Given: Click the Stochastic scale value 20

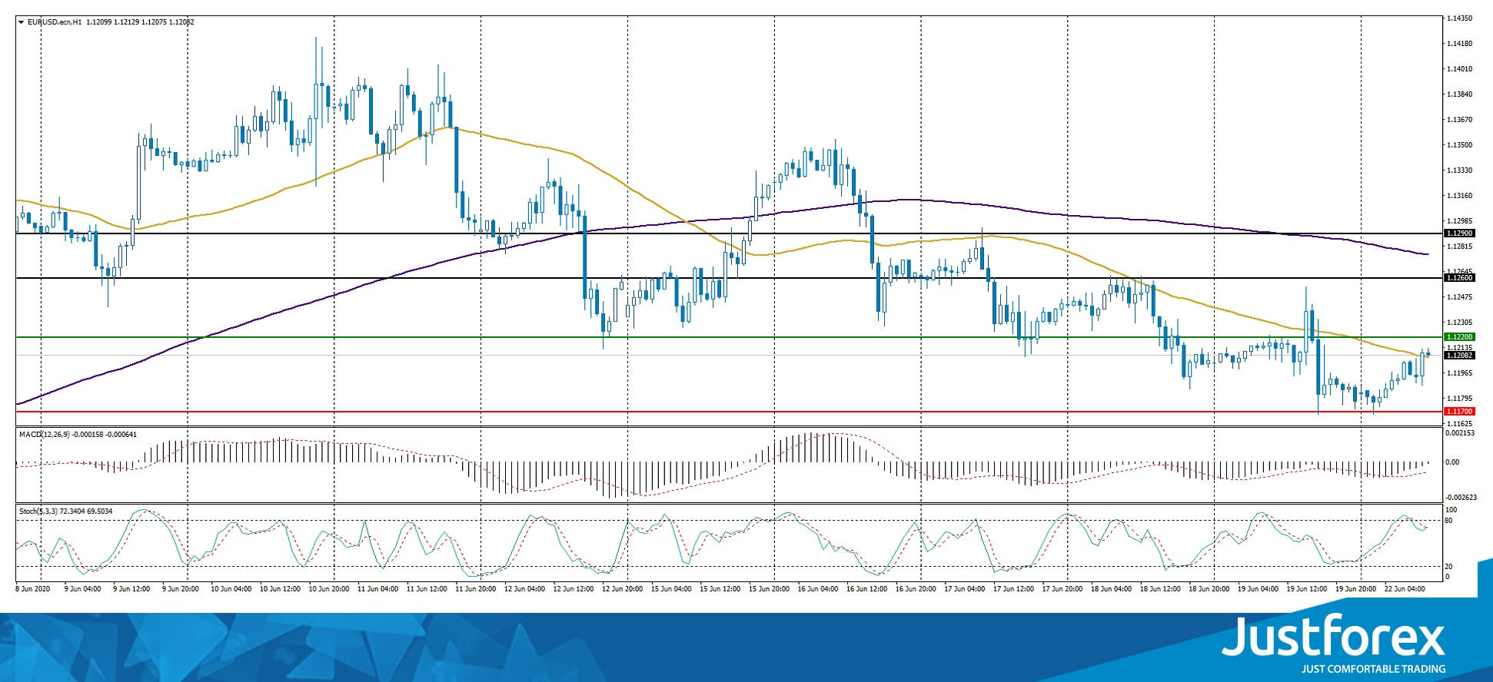Looking at the screenshot, I should click(x=1449, y=567).
